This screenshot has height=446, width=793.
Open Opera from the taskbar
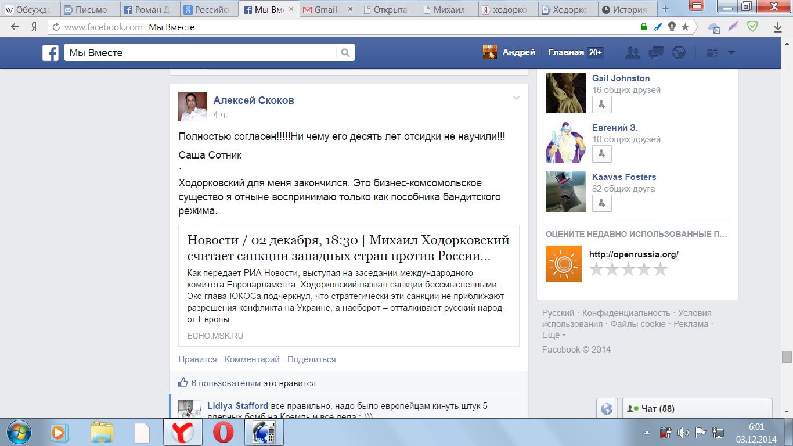(224, 433)
